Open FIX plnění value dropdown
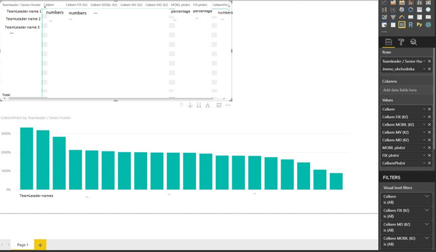This screenshot has width=436, height=252. pyautogui.click(x=424, y=156)
